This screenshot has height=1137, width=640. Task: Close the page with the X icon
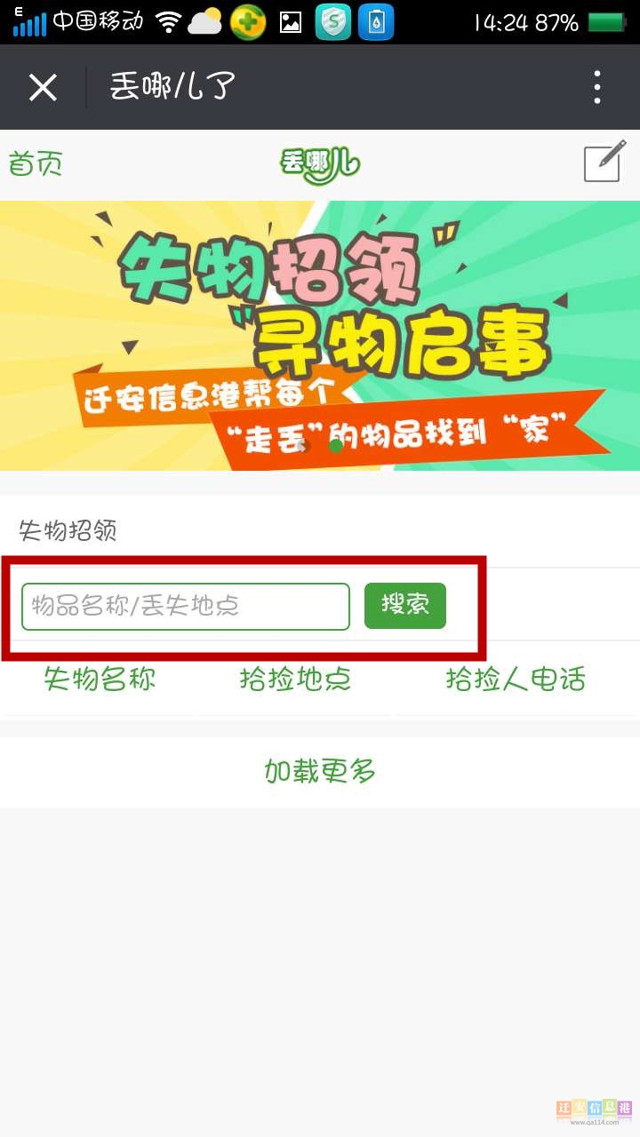point(43,87)
